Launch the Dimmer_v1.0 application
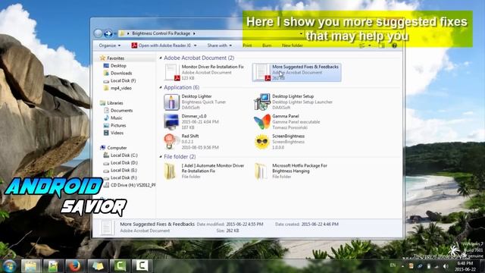Screen dimensions: 485x273 point(192,121)
